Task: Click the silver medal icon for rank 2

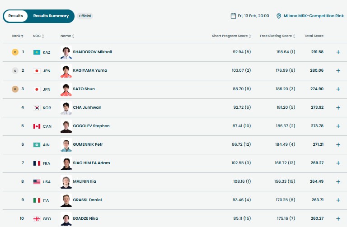Action: click(14, 70)
